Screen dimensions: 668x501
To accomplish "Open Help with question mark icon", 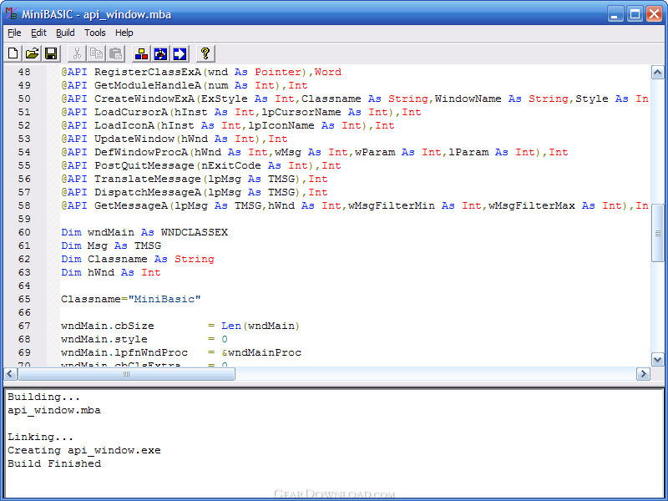I will tap(205, 54).
